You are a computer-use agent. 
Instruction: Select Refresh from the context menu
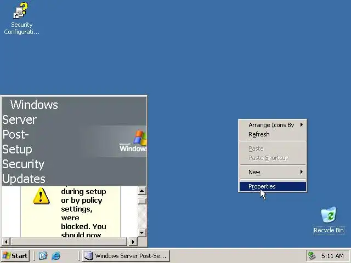click(x=273, y=134)
